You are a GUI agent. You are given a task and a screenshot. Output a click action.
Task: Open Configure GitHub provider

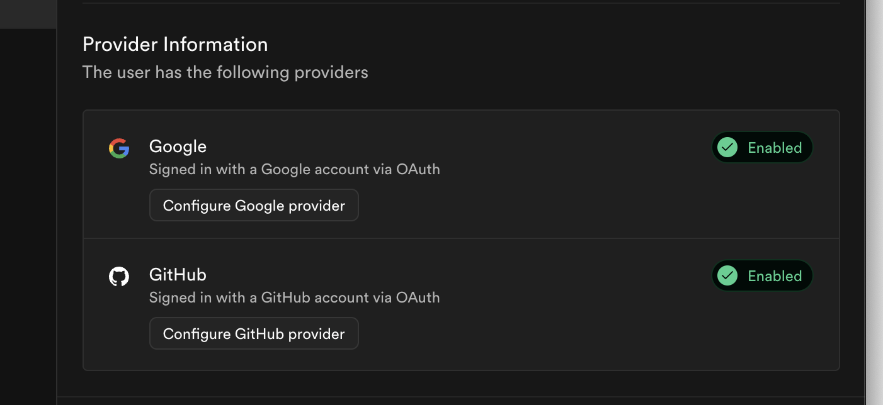(x=254, y=334)
